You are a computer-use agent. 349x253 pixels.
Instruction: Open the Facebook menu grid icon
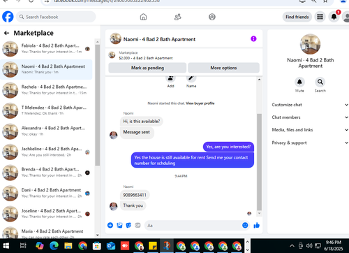point(320,17)
